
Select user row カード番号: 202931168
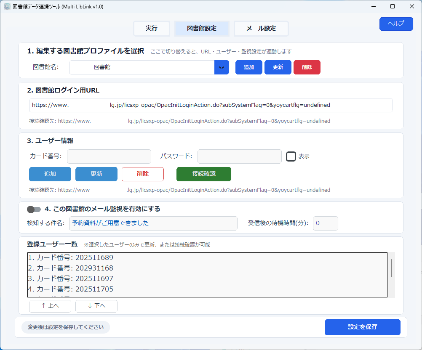coord(207,268)
